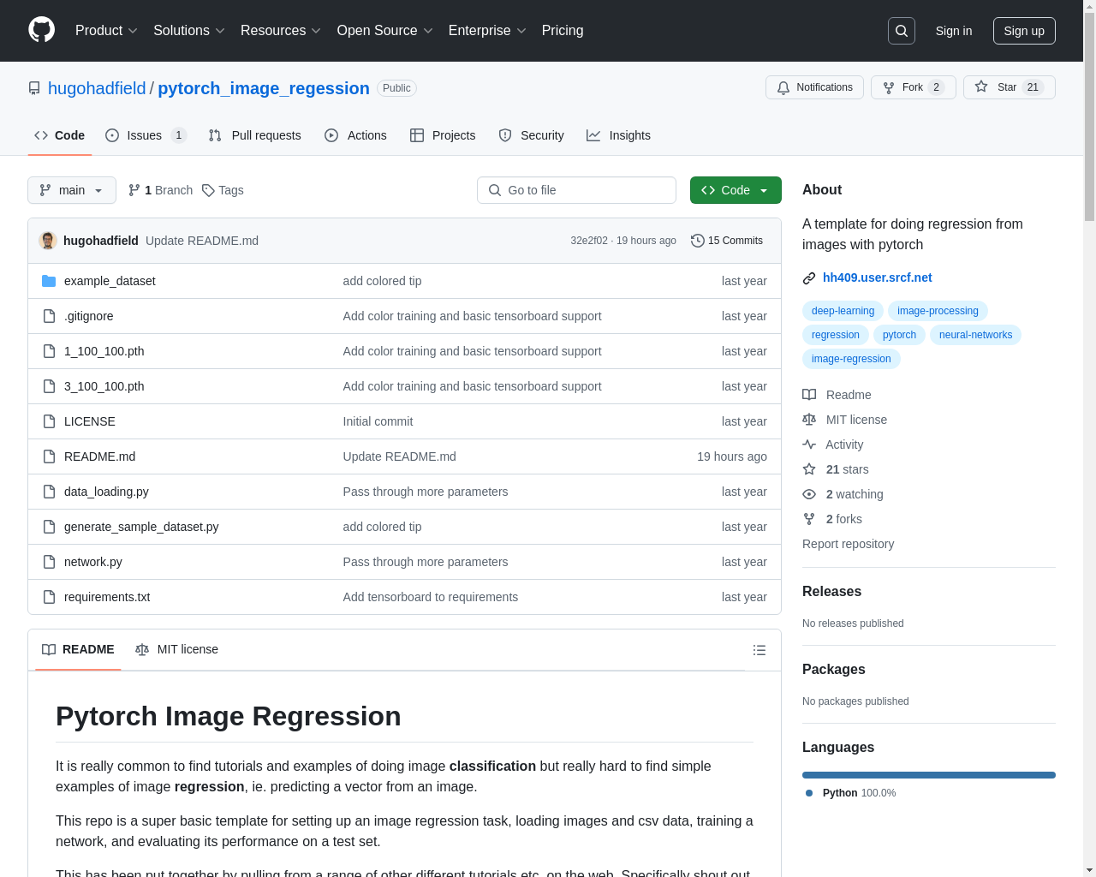Click the link icon beside hh409.user.srcf.net
Viewport: 1096px width, 877px height.
pyautogui.click(x=809, y=278)
